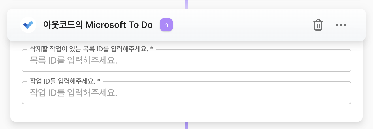Image resolution: width=373 pixels, height=129 pixels.
Task: Click the purple connector line below the card
Action: coord(186,125)
